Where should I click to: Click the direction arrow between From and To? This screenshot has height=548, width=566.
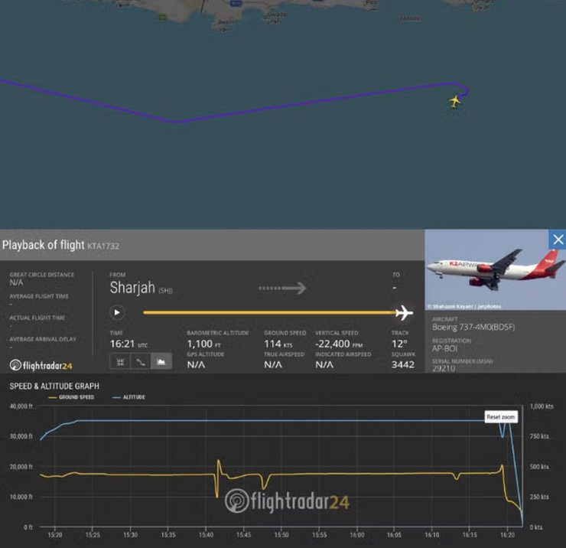click(282, 289)
